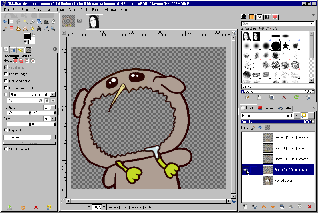
Task: Open the Filters menu
Action: [x=96, y=9]
